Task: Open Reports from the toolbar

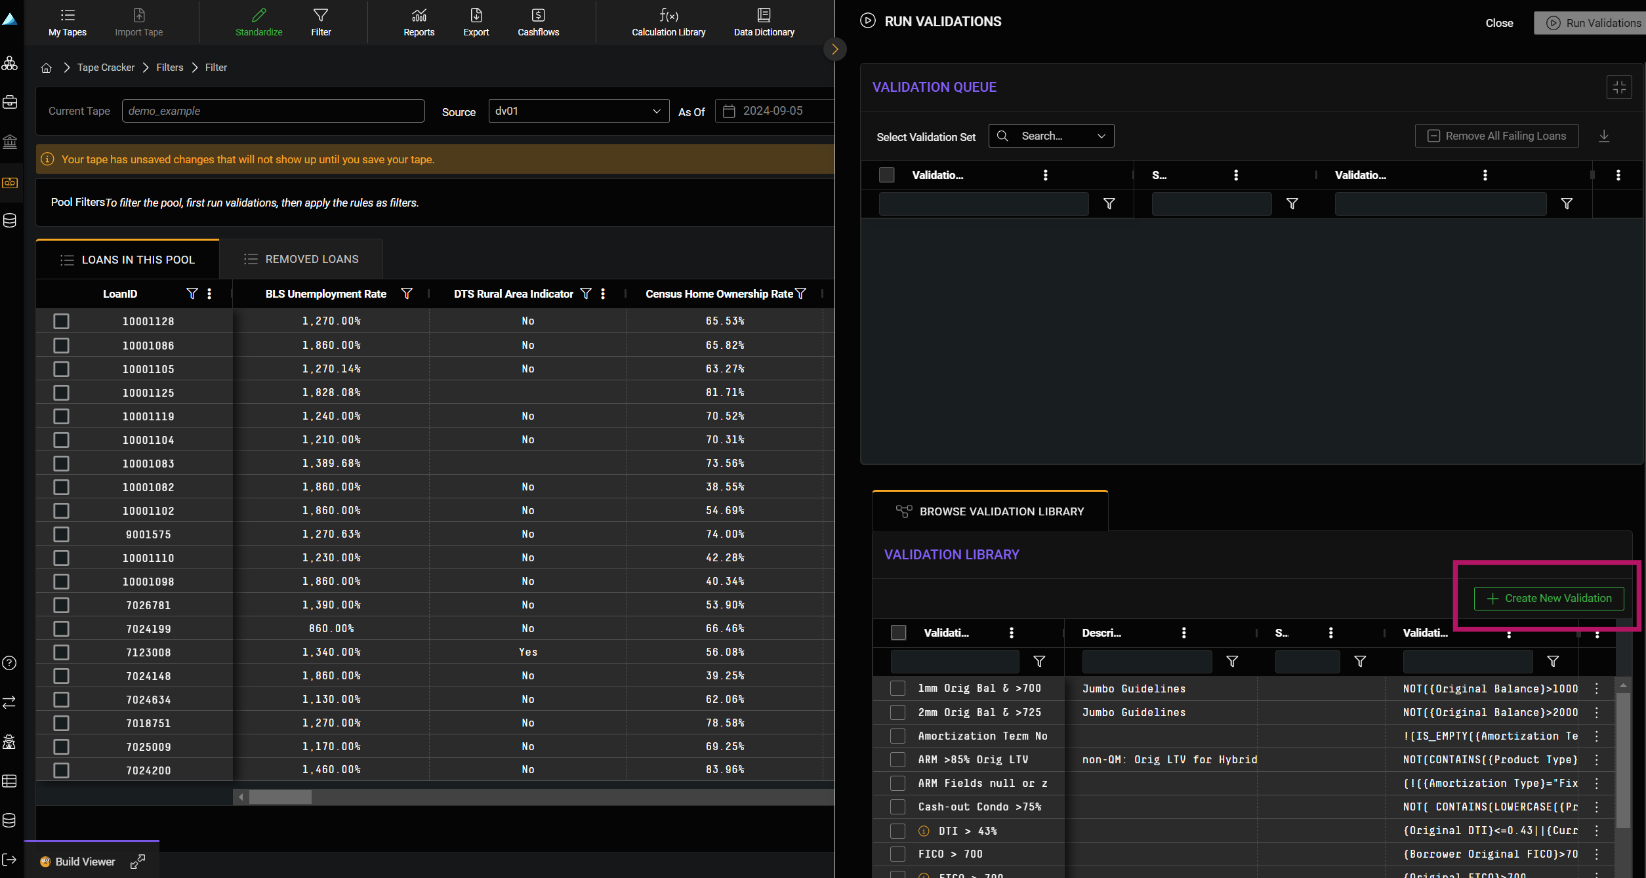Action: pyautogui.click(x=419, y=21)
